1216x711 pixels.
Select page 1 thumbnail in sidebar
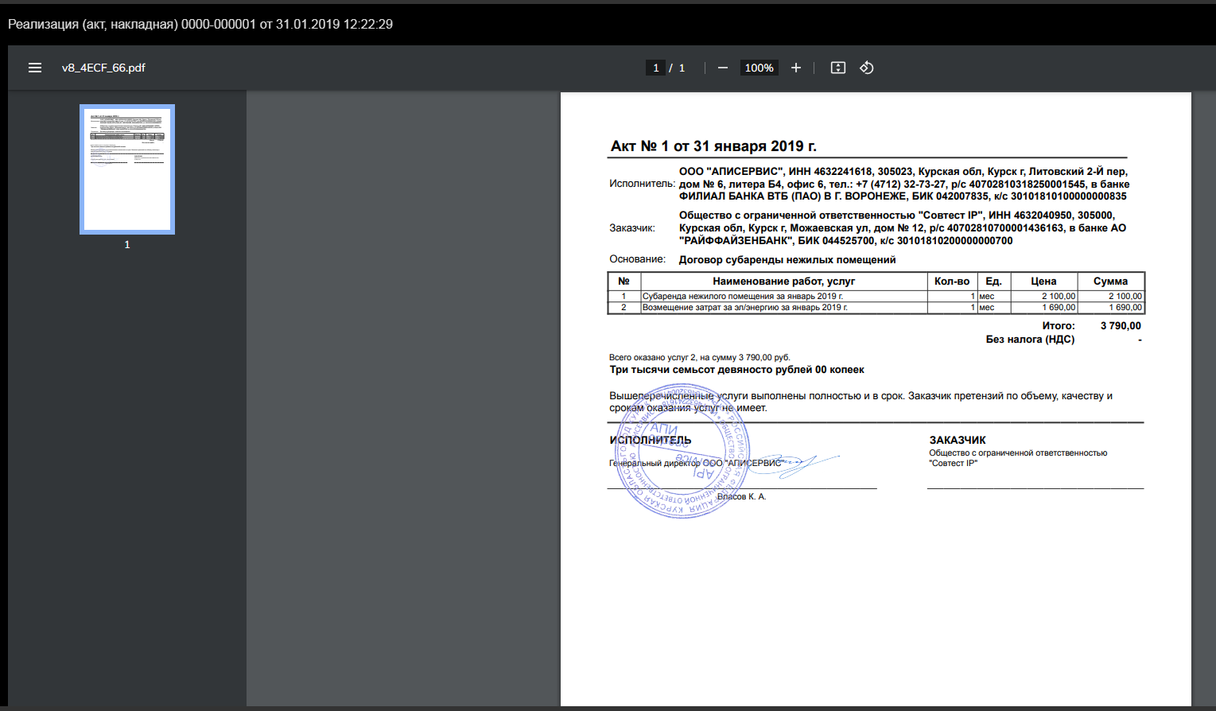[127, 169]
